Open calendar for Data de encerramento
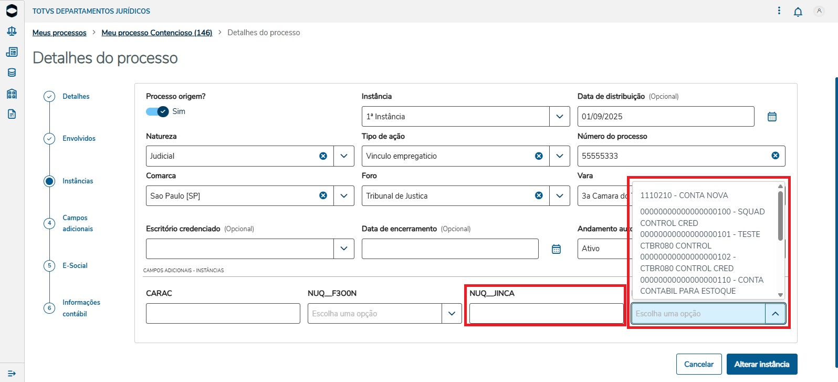Screen dimensions: 838x382 [x=556, y=249]
